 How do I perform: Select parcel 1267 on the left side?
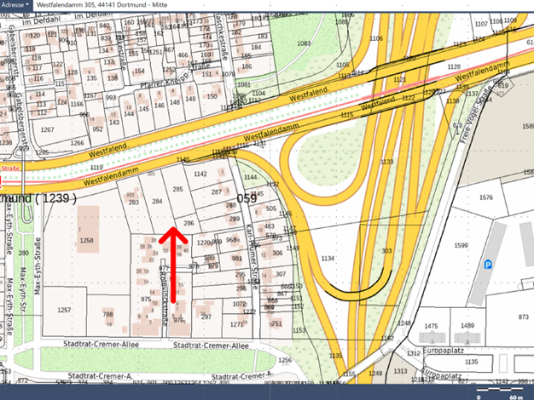(49, 130)
